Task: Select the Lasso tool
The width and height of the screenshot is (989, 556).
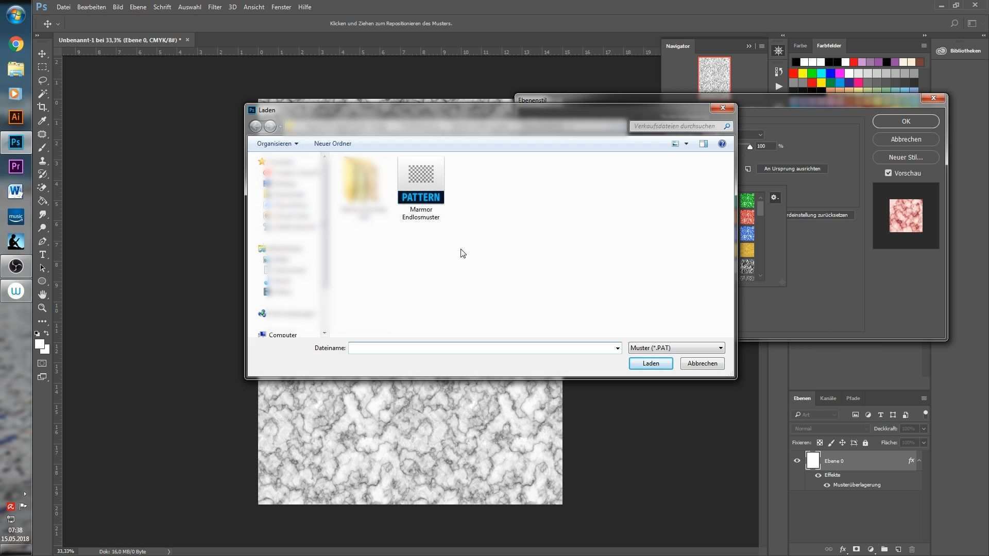Action: pyautogui.click(x=42, y=80)
